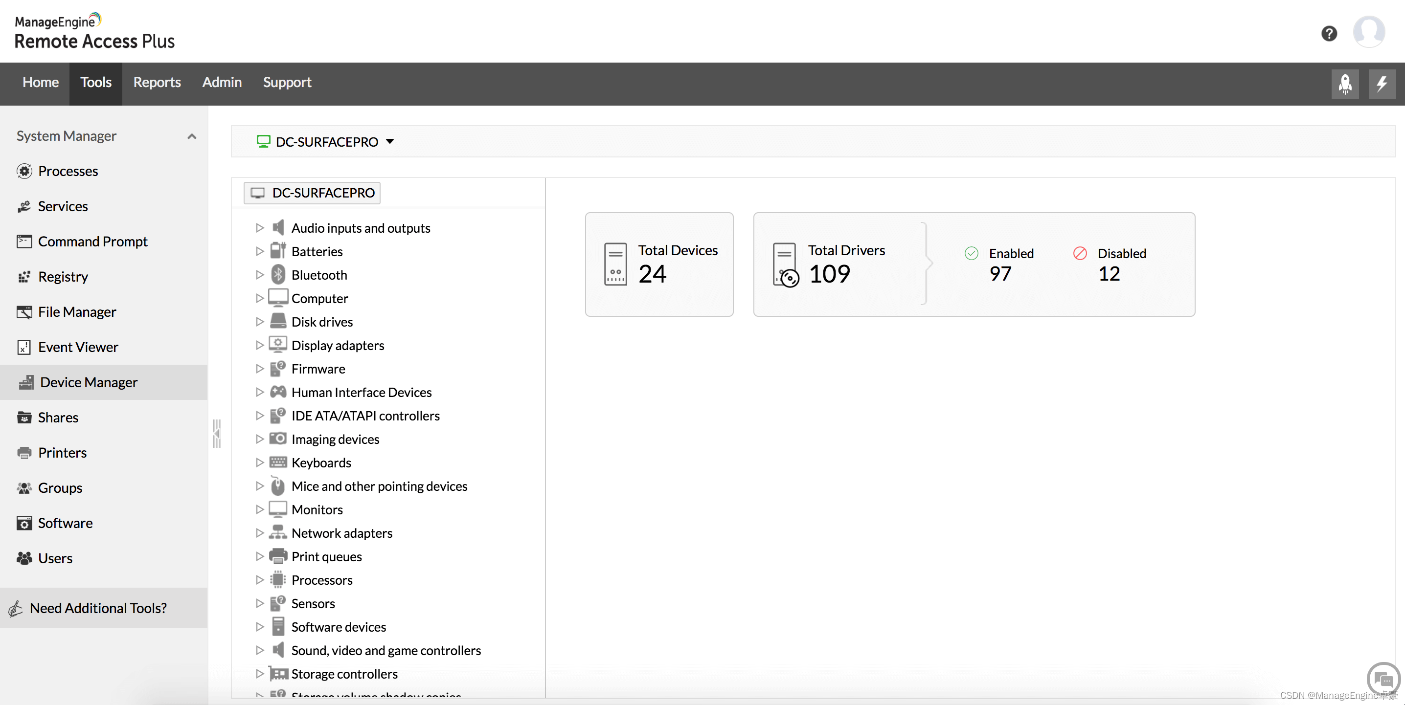Click the lightning bolt icon top-right
This screenshot has height=705, width=1405.
coord(1381,82)
